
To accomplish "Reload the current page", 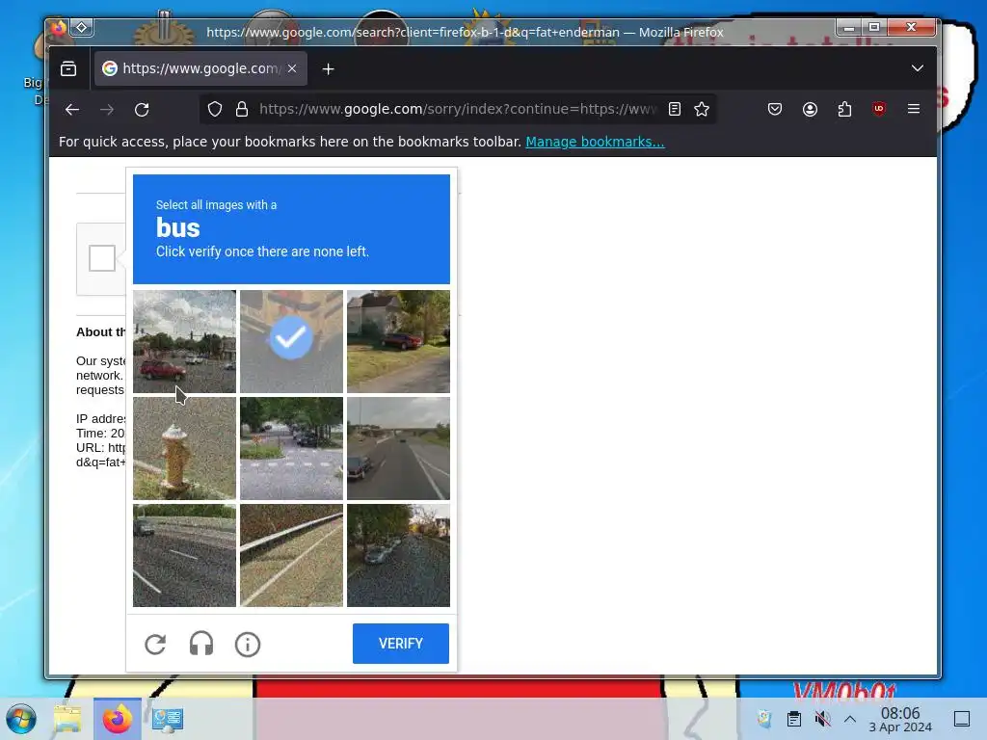I will [142, 110].
